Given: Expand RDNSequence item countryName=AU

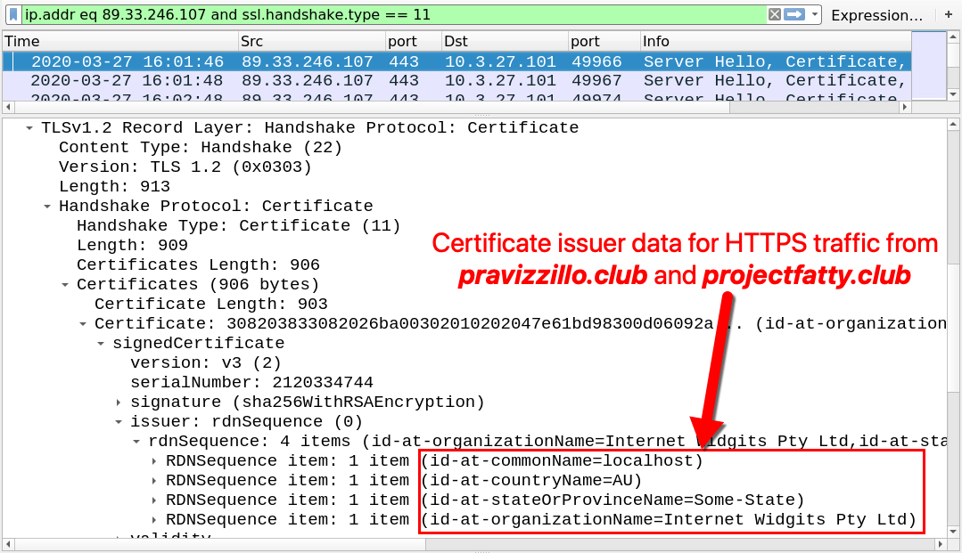Looking at the screenshot, I should (x=154, y=481).
